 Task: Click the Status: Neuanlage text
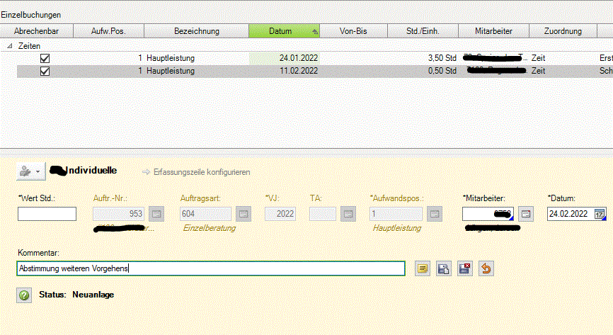tap(76, 295)
